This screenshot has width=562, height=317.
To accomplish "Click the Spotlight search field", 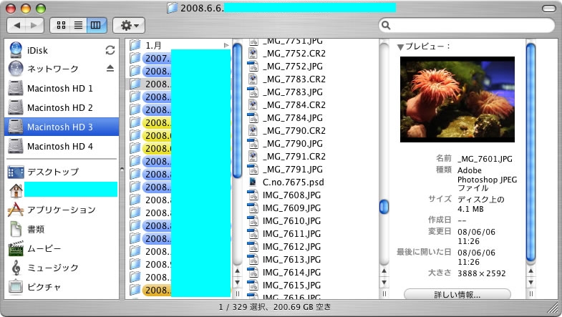I will tap(466, 25).
